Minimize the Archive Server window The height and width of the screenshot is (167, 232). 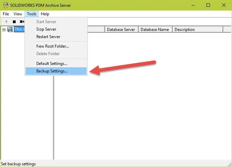(193, 5)
